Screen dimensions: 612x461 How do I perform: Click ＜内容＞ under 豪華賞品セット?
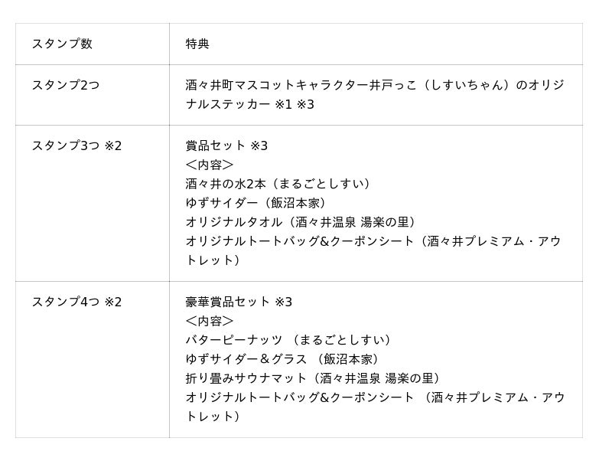coord(209,321)
